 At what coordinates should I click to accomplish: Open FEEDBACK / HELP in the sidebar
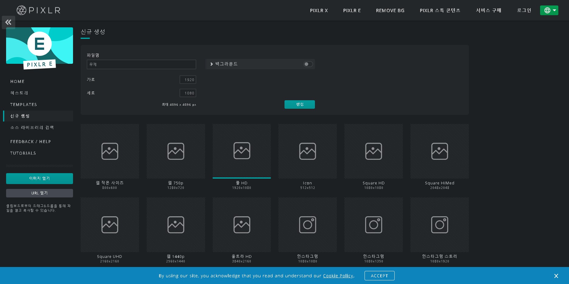coord(38,142)
